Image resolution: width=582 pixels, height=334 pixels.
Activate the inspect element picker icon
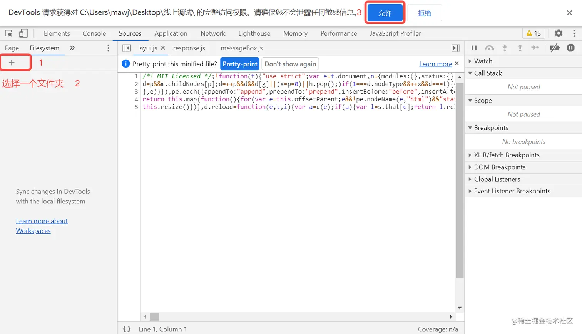[x=9, y=33]
